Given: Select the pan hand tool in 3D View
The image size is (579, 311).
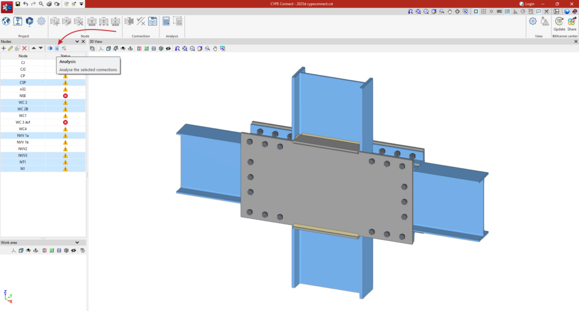Looking at the screenshot, I should coord(215,49).
